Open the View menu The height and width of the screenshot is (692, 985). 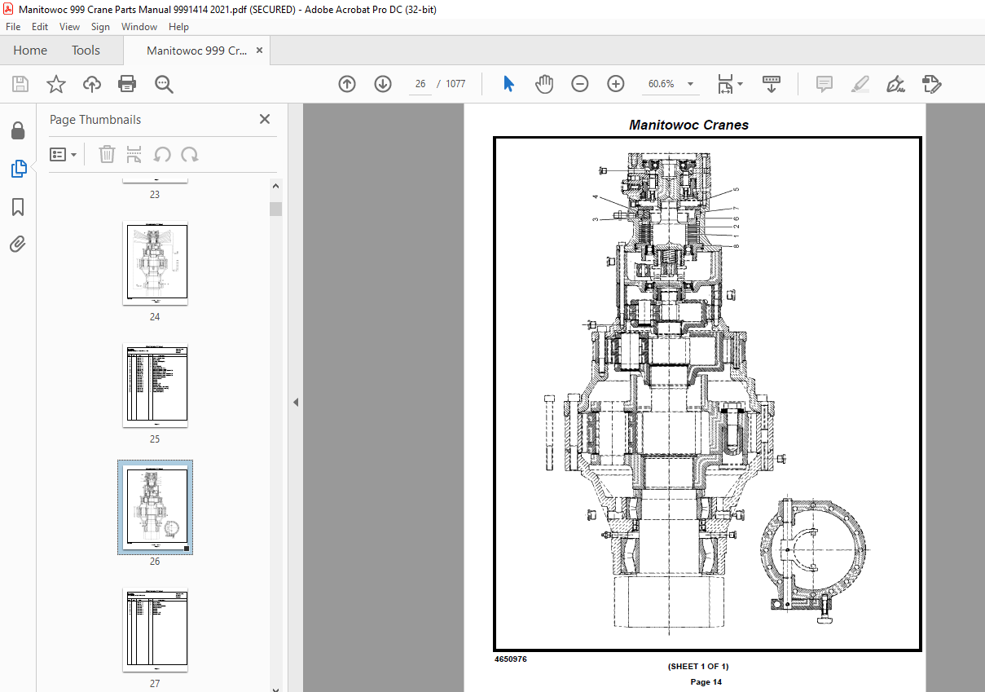click(x=69, y=27)
